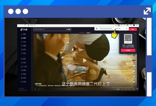156x106 pixels.
Task: Select the 体育 sports category
Action: 24,78
